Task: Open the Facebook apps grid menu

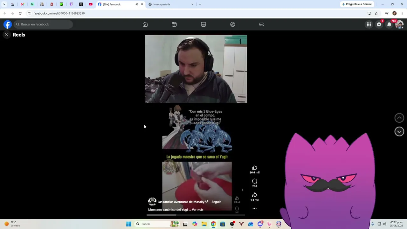Action: coord(369,24)
